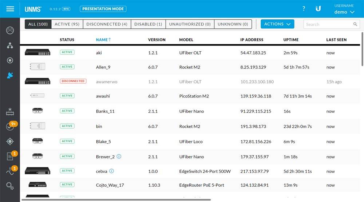The height and width of the screenshot is (202, 364).
Task: Click the horizontal scrollbar at the bottom
Action: click(x=116, y=200)
